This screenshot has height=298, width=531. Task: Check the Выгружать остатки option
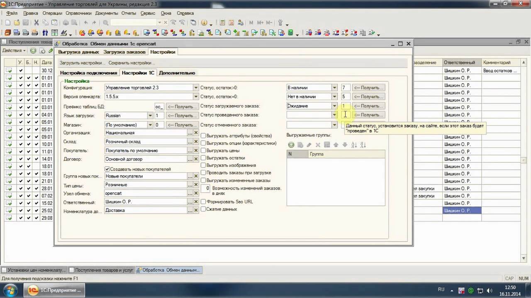point(203,158)
